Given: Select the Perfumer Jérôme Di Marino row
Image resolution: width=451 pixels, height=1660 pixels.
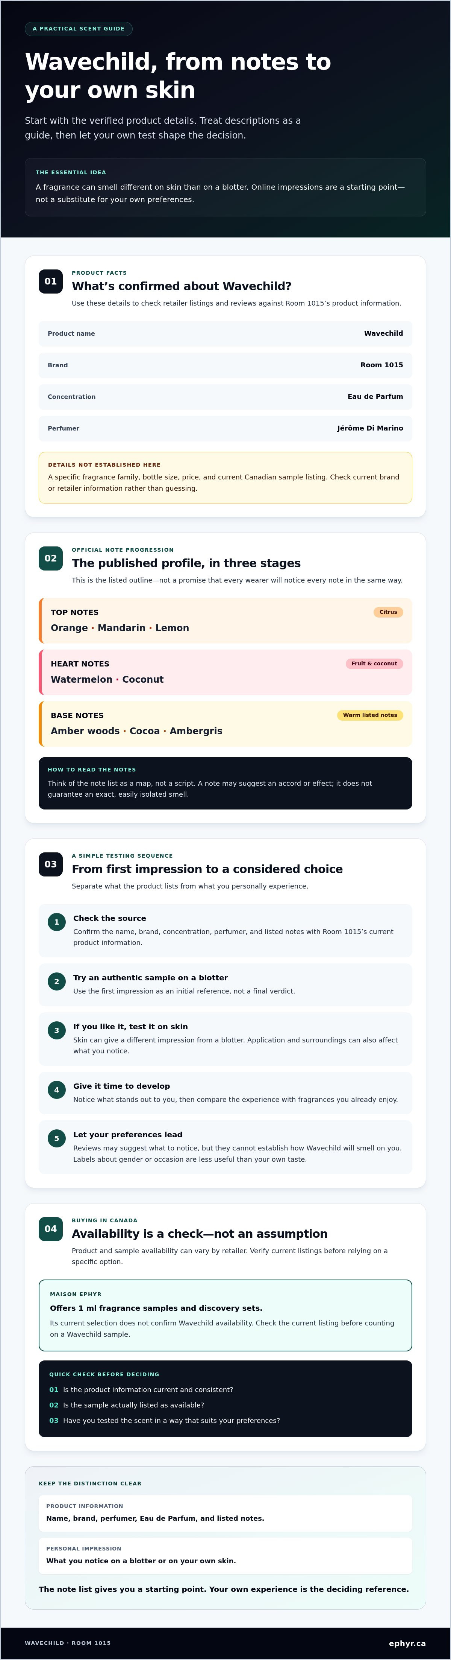Looking at the screenshot, I should pyautogui.click(x=225, y=429).
